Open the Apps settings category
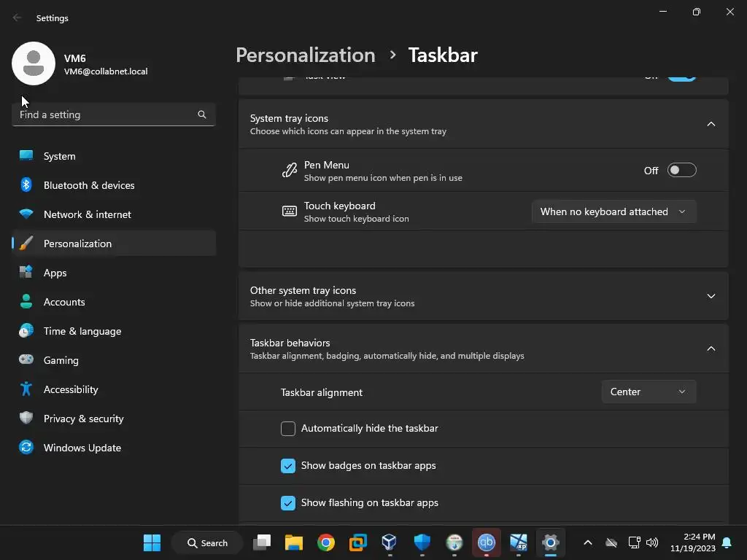 (x=113, y=273)
